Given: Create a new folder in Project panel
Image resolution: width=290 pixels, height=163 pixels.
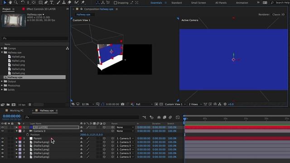Looking at the screenshot, I should pos(8,105).
